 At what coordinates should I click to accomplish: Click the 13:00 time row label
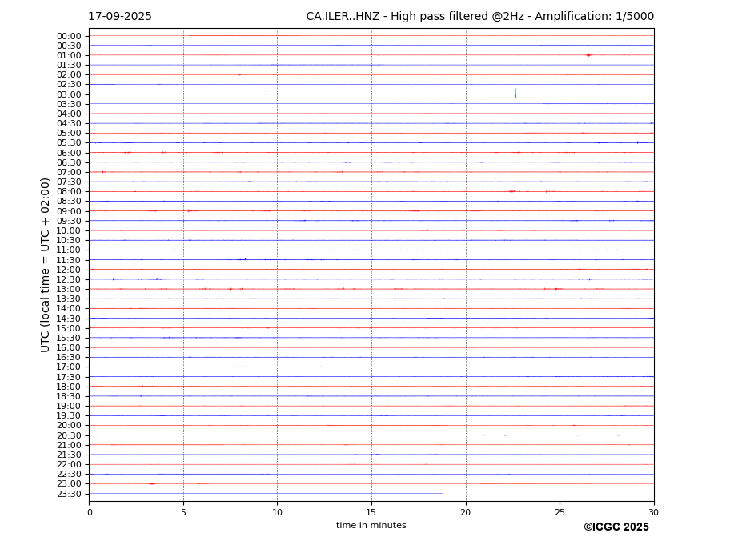[x=69, y=289]
